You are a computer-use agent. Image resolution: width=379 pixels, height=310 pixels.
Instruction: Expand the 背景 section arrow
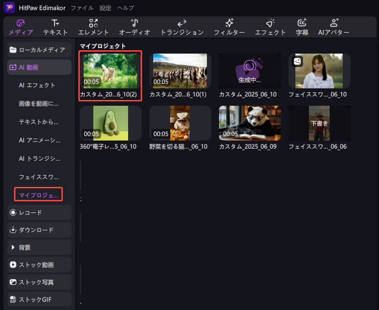(13, 247)
